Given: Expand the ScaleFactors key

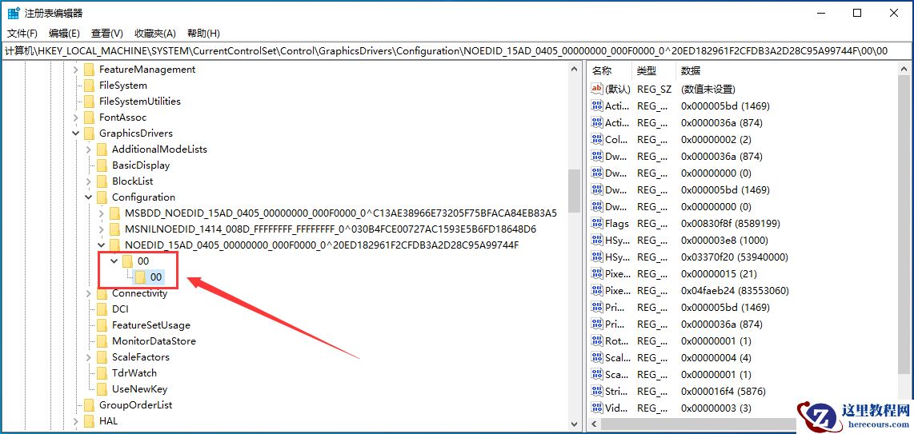Looking at the screenshot, I should [89, 357].
